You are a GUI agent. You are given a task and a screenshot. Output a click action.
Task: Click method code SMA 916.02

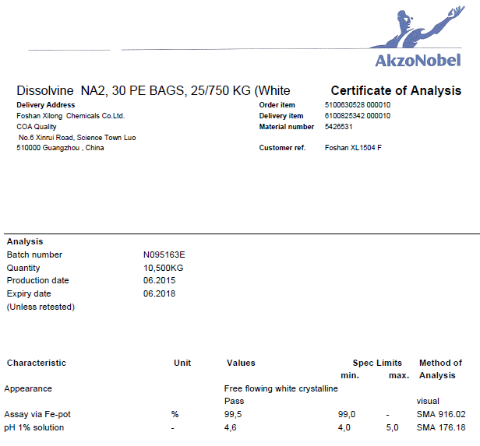click(440, 414)
